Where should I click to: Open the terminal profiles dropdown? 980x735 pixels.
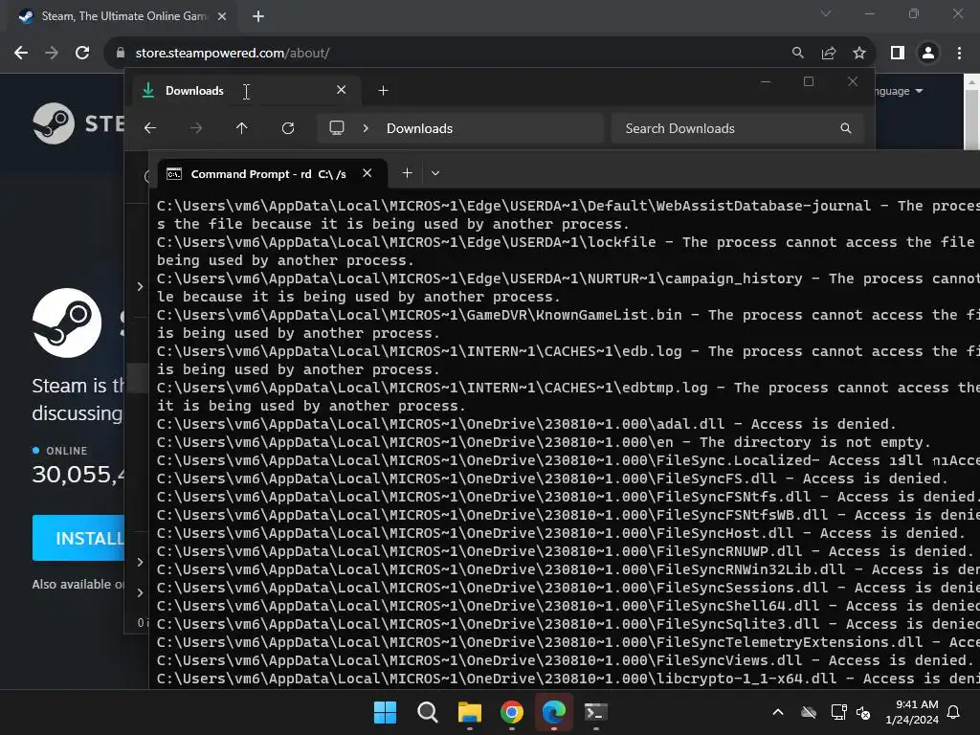(x=435, y=173)
